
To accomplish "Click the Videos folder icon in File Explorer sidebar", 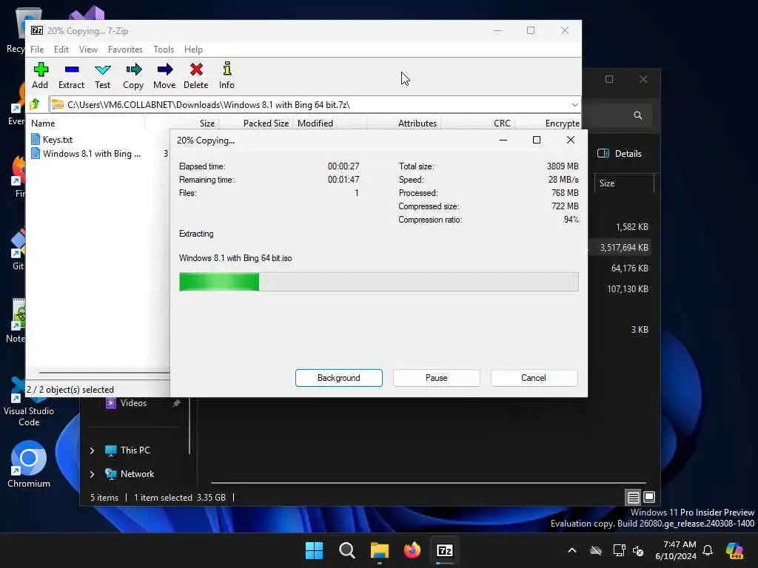I will 111,403.
